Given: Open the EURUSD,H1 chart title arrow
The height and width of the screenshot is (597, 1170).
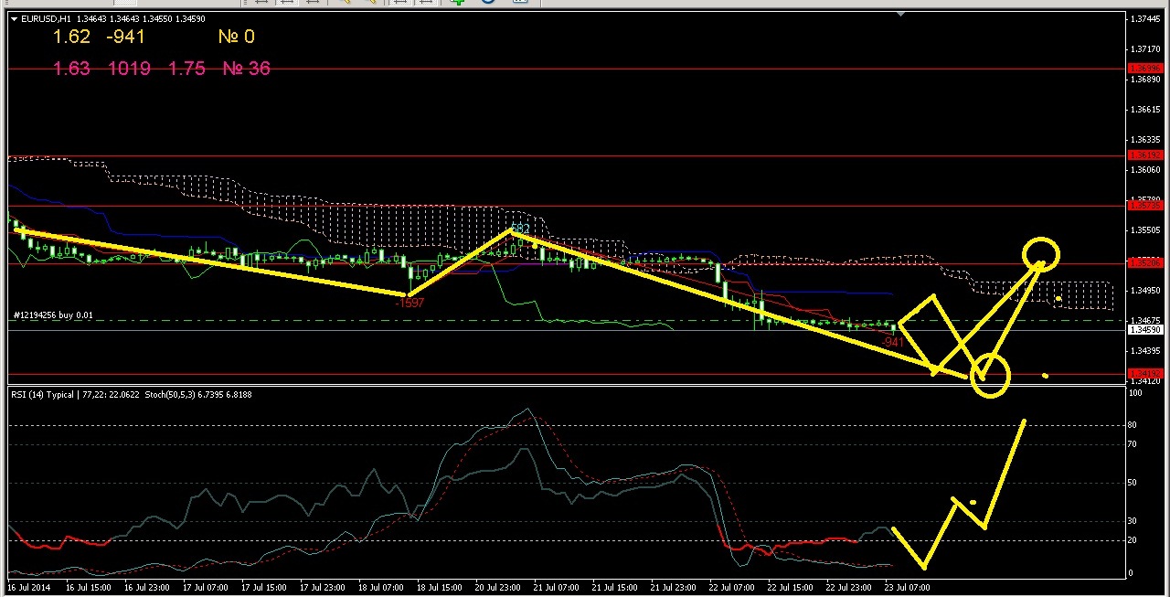Looking at the screenshot, I should click(x=15, y=18).
